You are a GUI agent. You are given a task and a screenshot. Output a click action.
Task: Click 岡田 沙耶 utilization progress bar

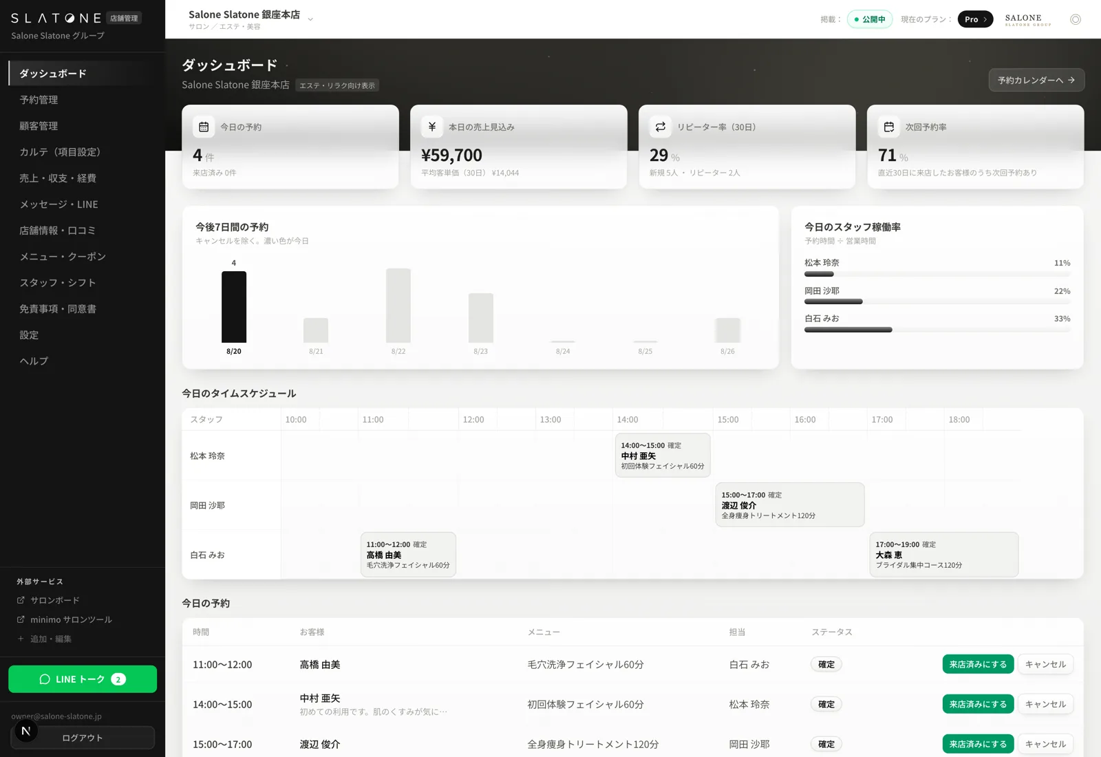tap(937, 301)
